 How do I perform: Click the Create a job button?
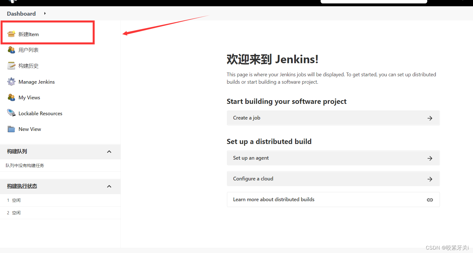coord(333,118)
